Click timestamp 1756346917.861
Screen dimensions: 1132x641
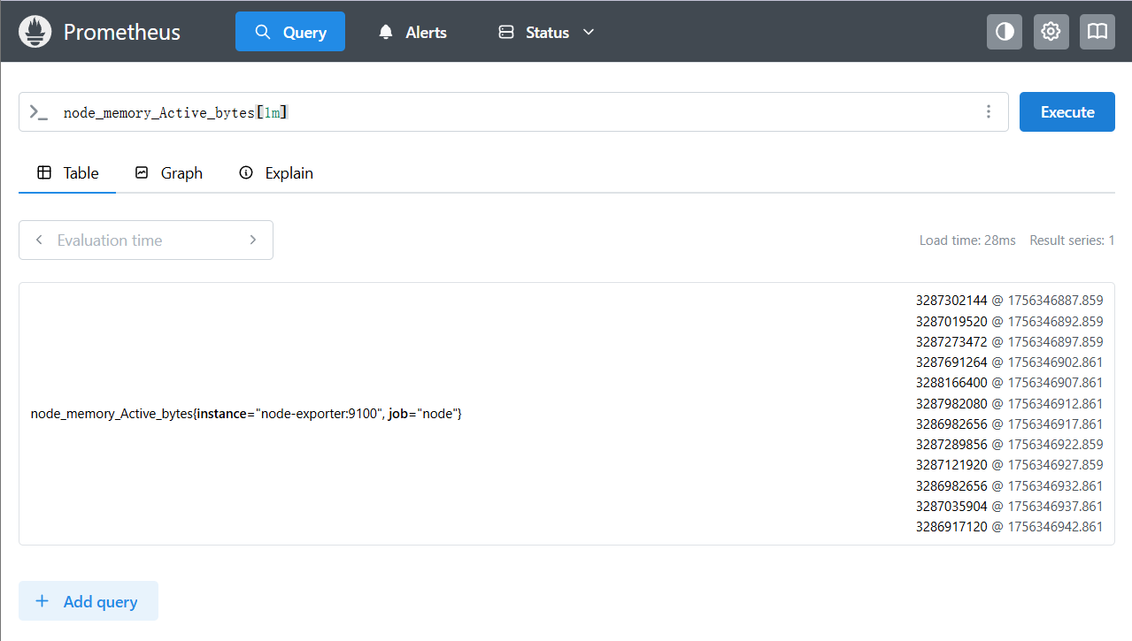click(1056, 424)
